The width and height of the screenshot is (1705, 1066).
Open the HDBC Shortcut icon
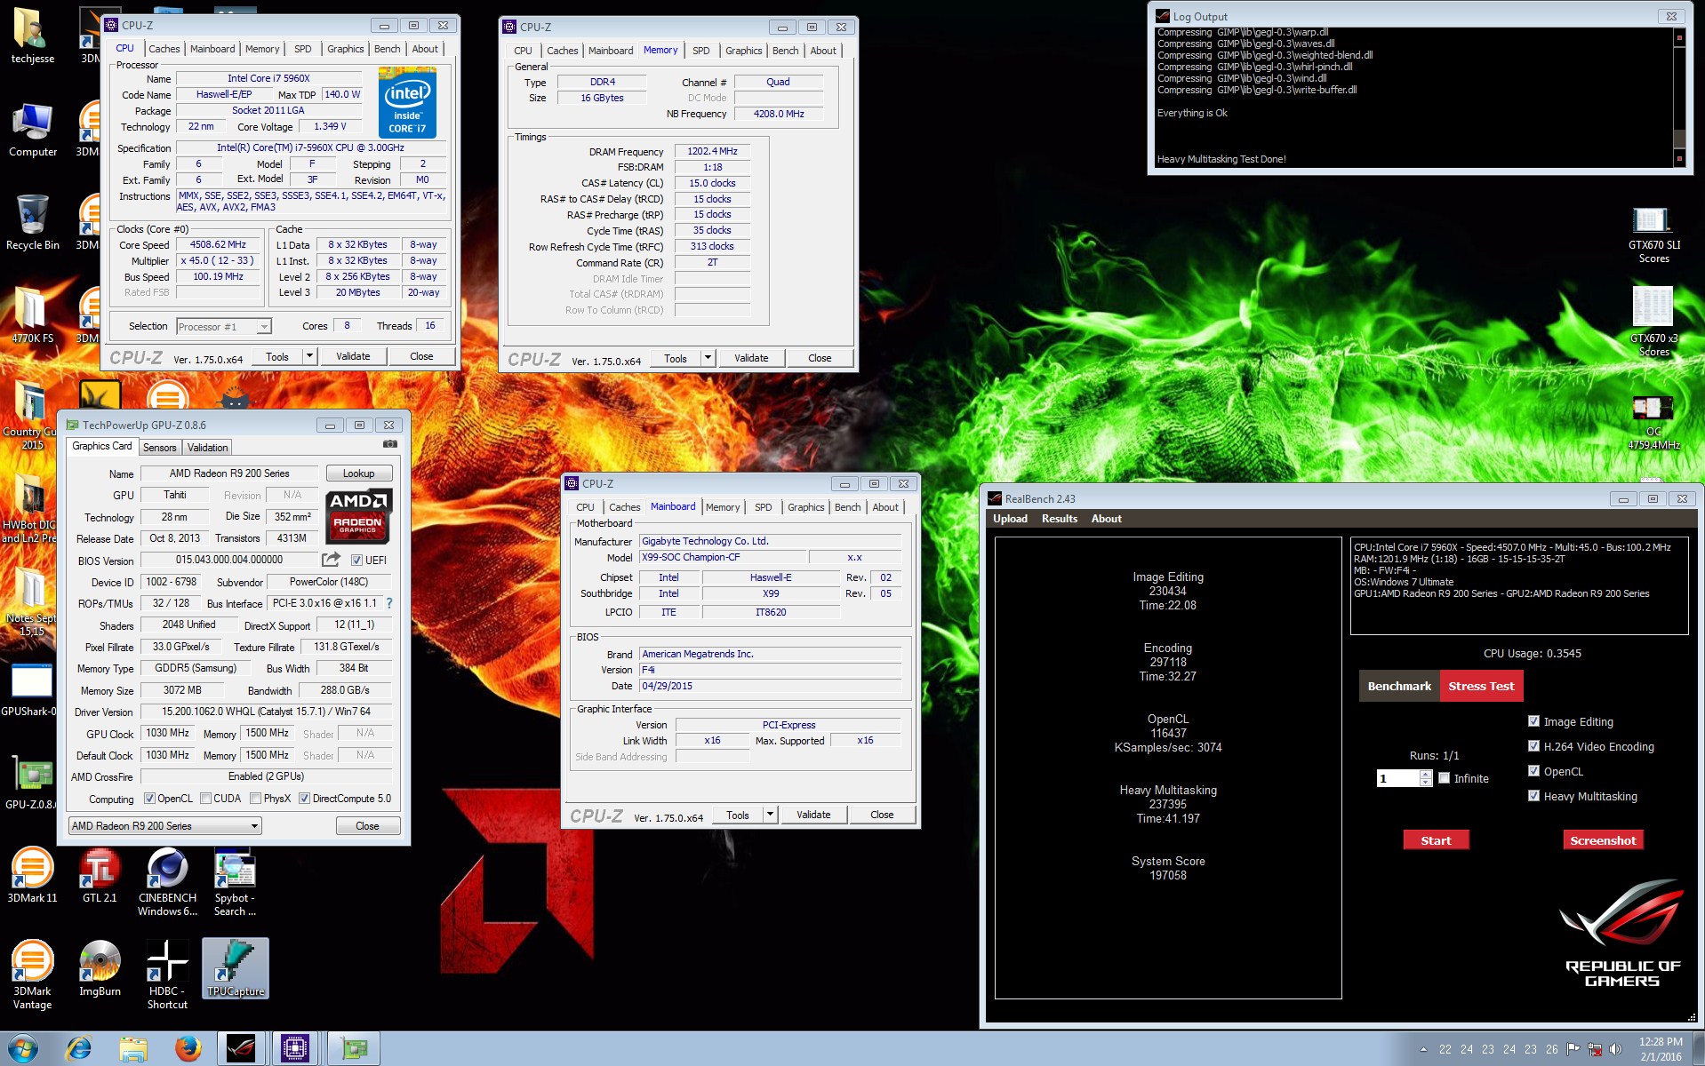tap(167, 975)
